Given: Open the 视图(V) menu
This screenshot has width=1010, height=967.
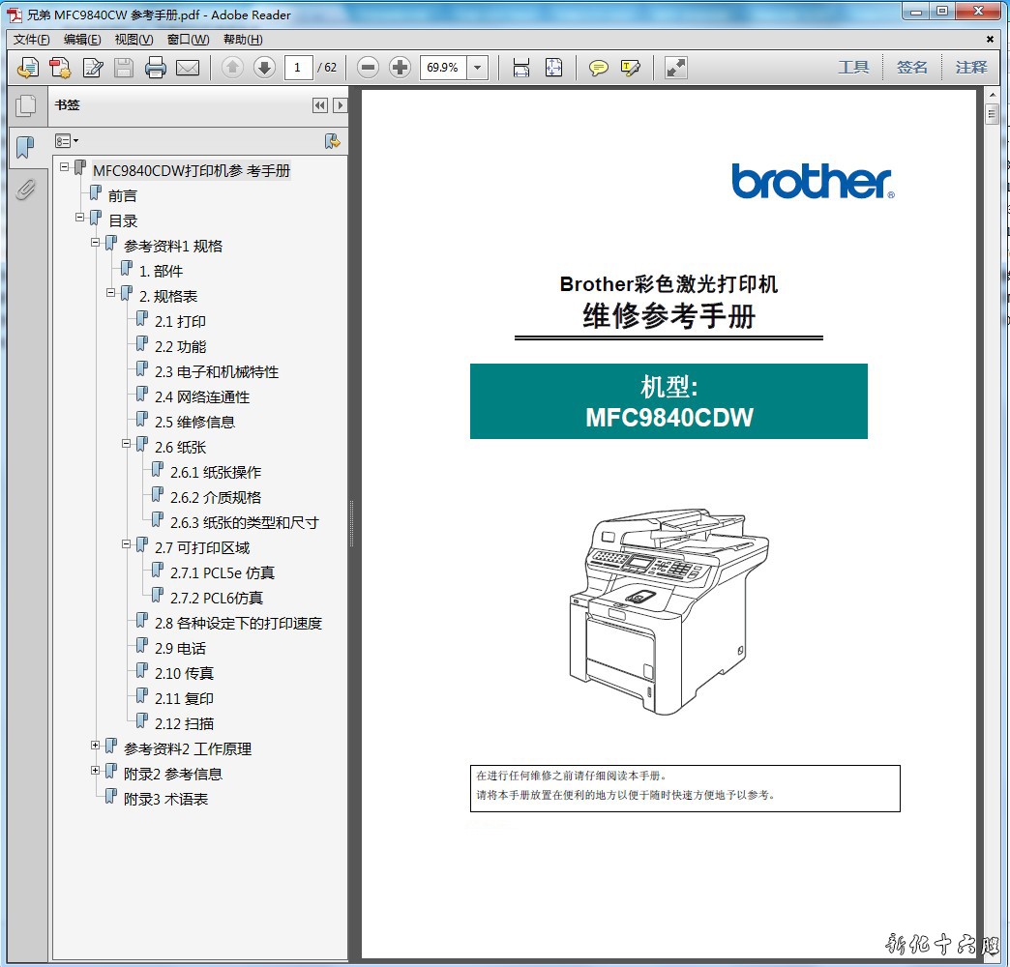Looking at the screenshot, I should point(134,40).
